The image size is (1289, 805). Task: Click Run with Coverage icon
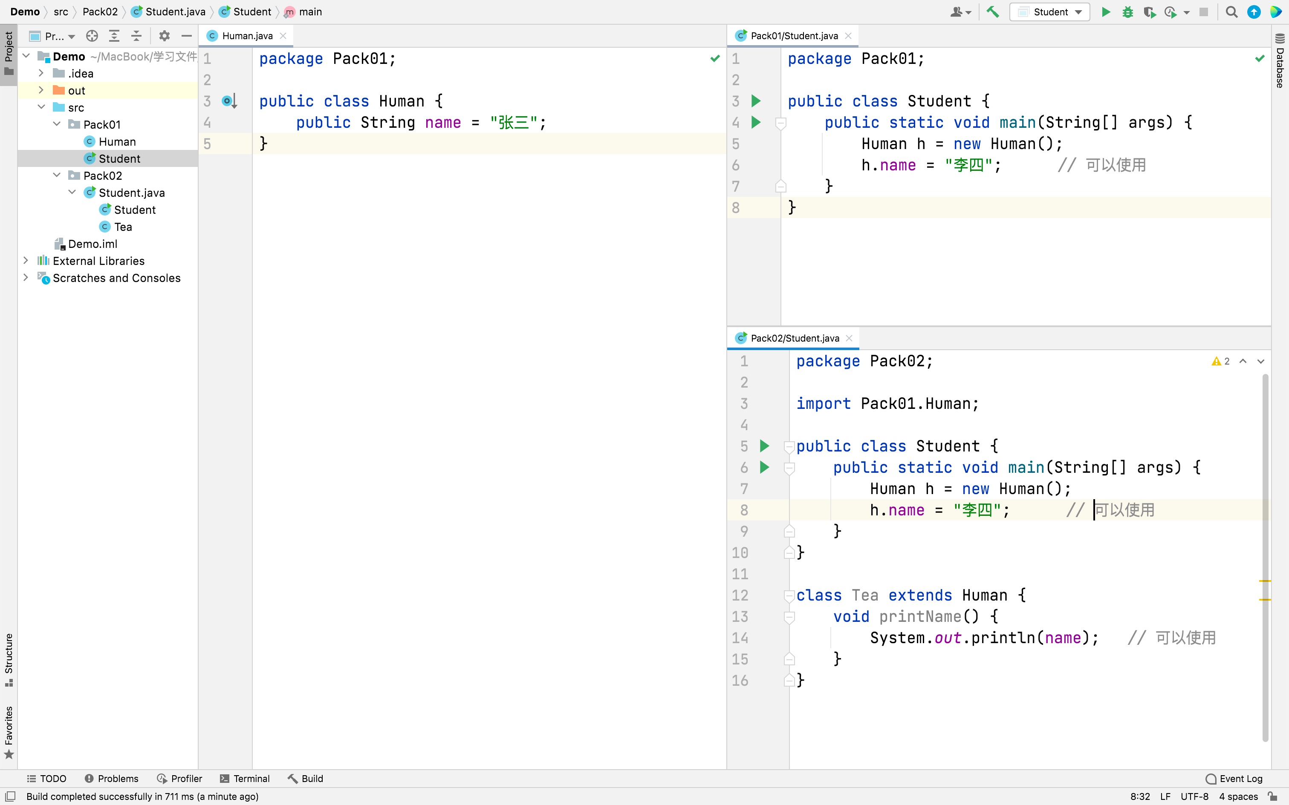tap(1149, 12)
